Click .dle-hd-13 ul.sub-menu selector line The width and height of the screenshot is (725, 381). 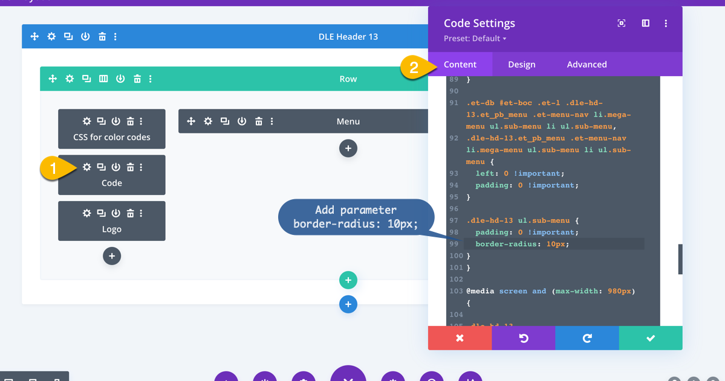522,220
